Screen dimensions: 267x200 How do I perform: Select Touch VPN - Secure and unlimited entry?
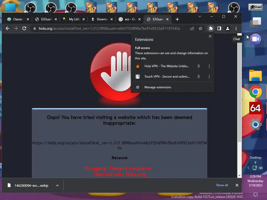coord(167,77)
